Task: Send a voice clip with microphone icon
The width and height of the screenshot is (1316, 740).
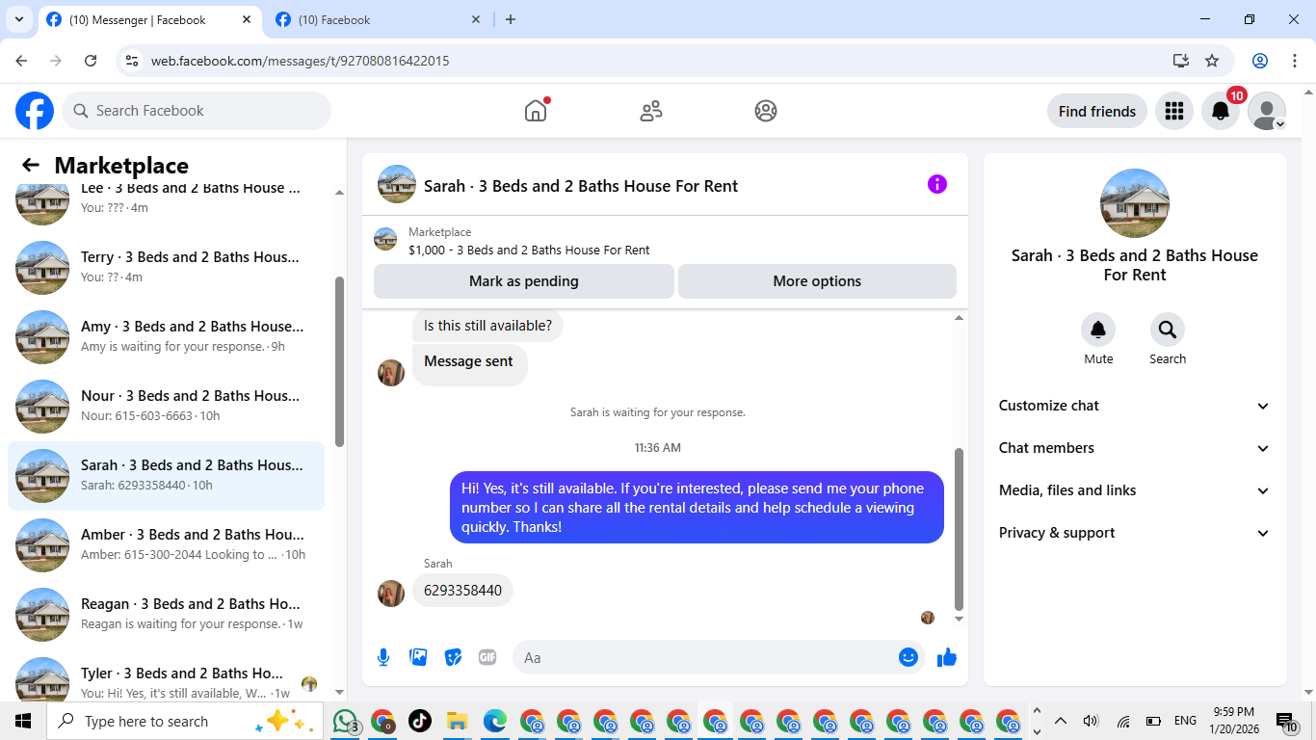Action: 383,657
